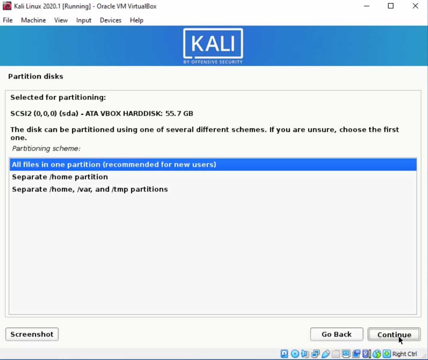Click the optical disk status icon

[x=295, y=354]
